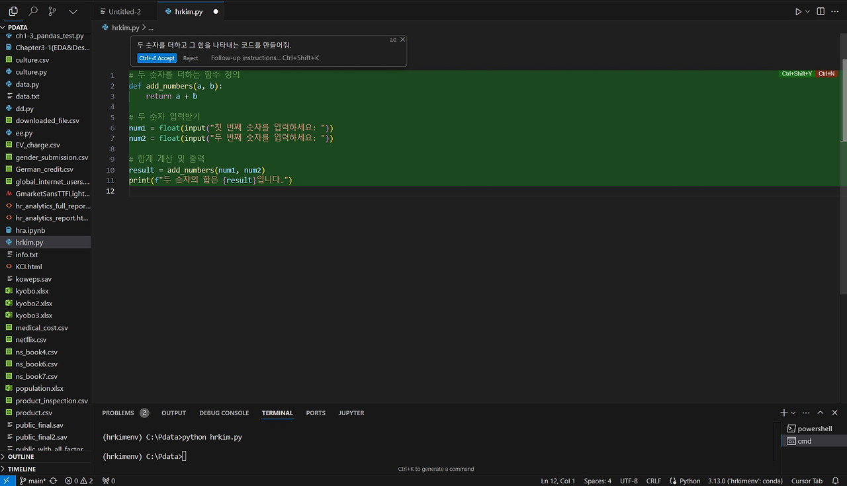This screenshot has height=486, width=847.
Task: Open the new terminal profile dropdown
Action: pyautogui.click(x=793, y=413)
